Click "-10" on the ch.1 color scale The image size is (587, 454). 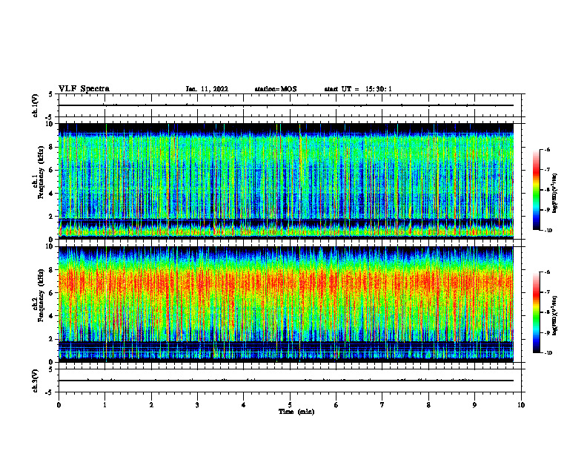coord(548,231)
